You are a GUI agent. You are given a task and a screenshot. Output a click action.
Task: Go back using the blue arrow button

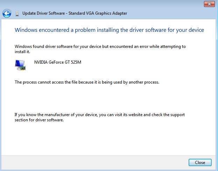click(x=7, y=14)
